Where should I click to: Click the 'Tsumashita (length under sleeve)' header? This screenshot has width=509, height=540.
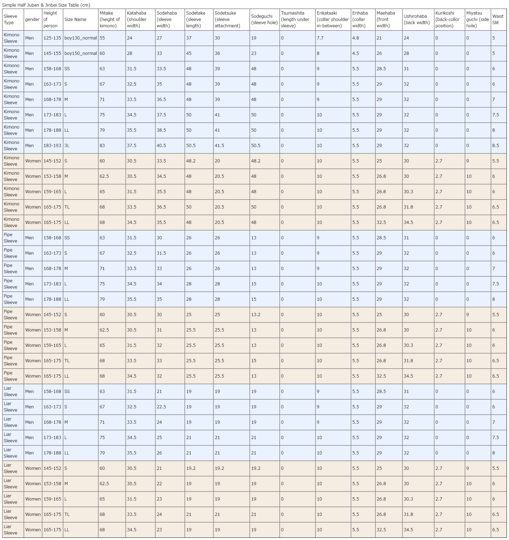(295, 19)
